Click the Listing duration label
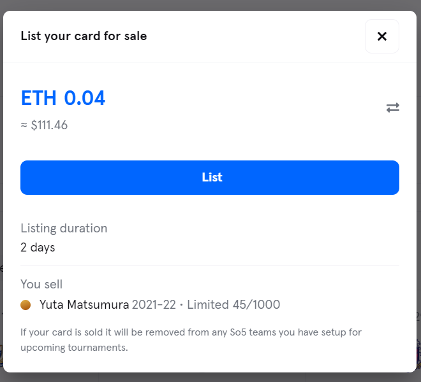Viewport: 421px width, 382px height. pyautogui.click(x=64, y=229)
